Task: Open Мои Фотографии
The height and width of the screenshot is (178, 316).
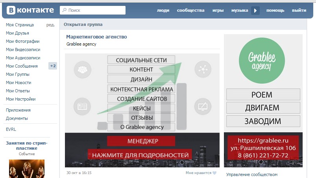Action: pos(22,41)
